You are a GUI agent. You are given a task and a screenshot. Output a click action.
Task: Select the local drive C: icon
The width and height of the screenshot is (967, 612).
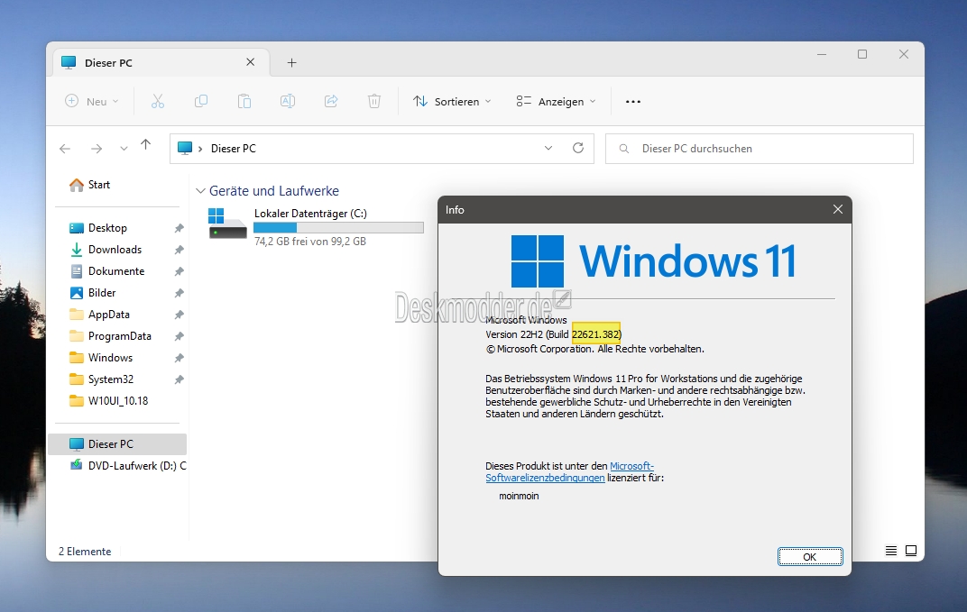pos(227,224)
